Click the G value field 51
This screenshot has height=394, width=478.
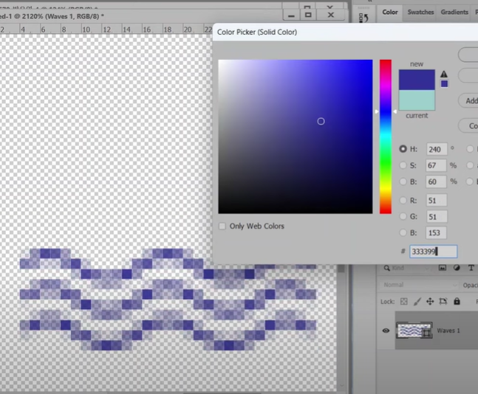437,216
